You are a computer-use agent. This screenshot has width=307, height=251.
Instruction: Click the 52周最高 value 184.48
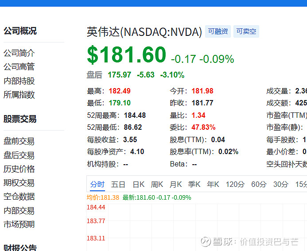[x=135, y=115]
